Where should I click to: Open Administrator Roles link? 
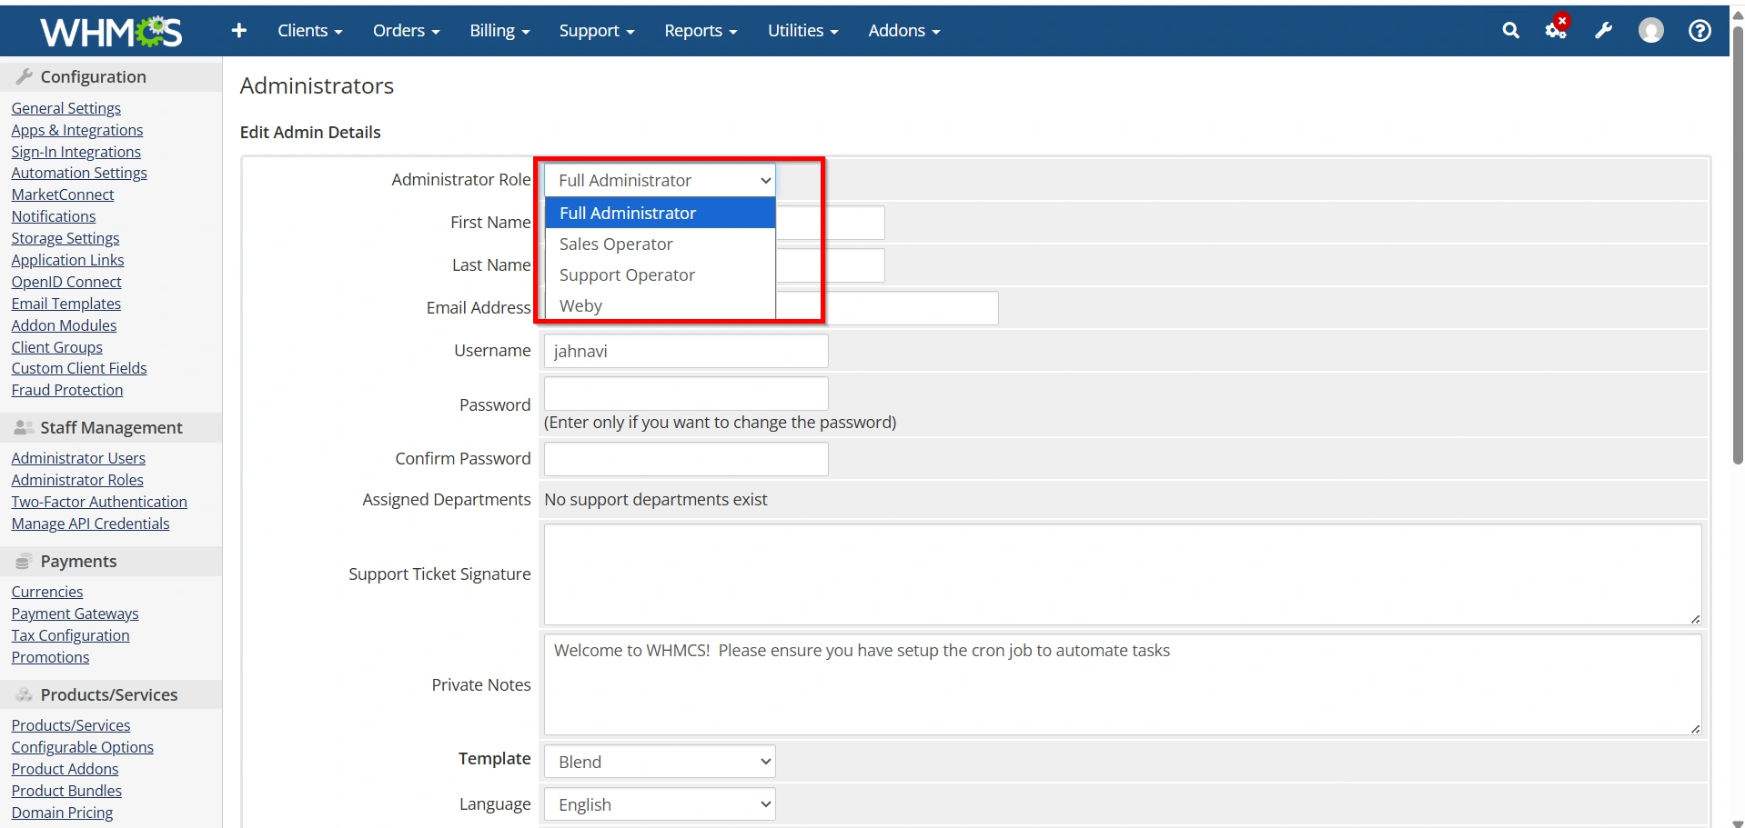coord(77,480)
